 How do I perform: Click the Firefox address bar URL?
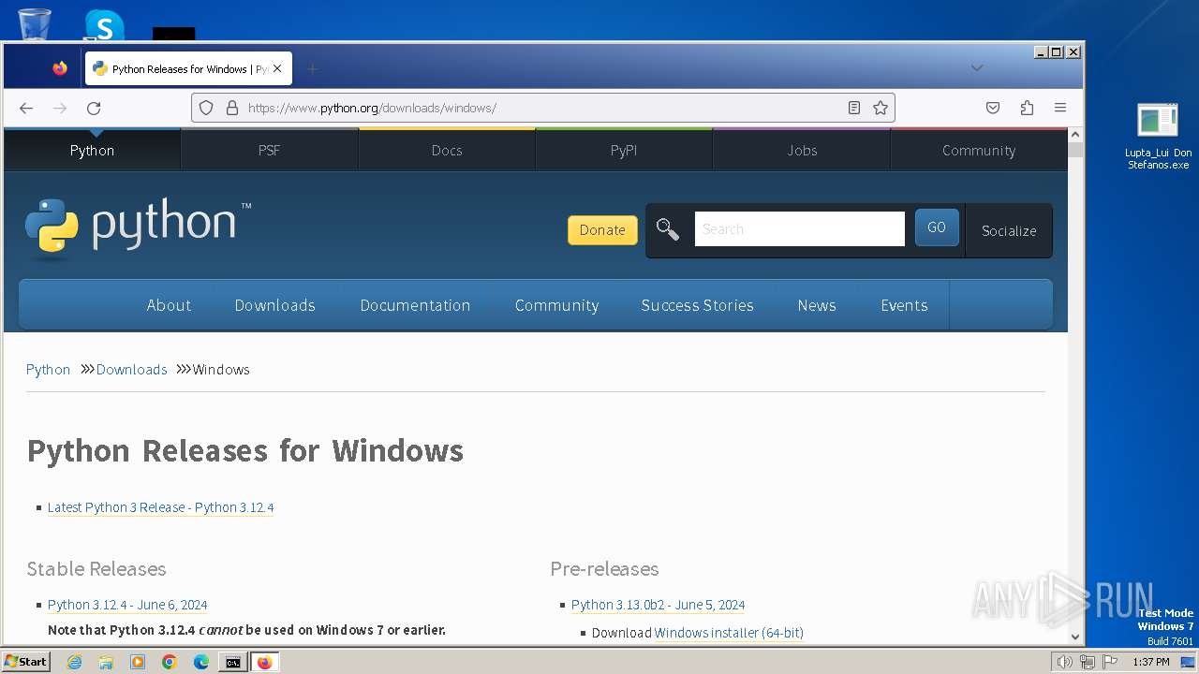point(543,108)
